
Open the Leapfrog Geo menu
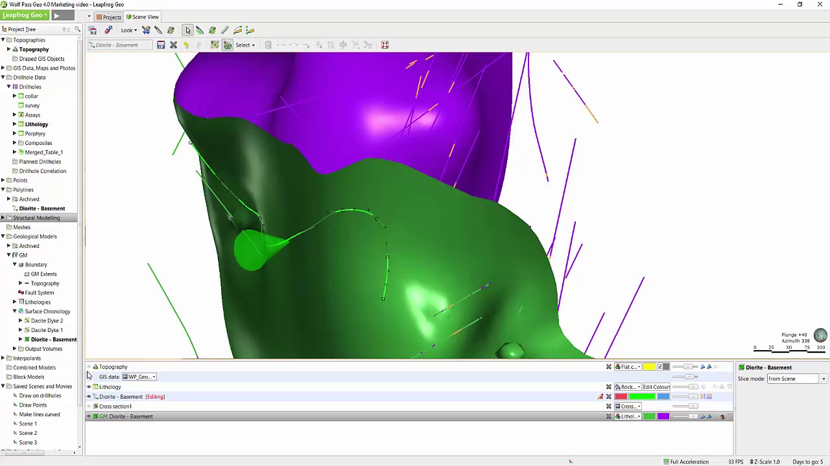tap(25, 15)
